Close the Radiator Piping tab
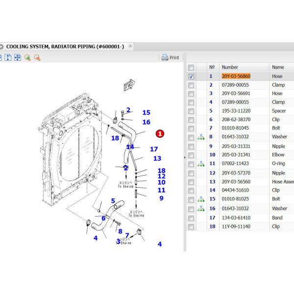Viewport: 294px width, 294px height. (x=130, y=46)
